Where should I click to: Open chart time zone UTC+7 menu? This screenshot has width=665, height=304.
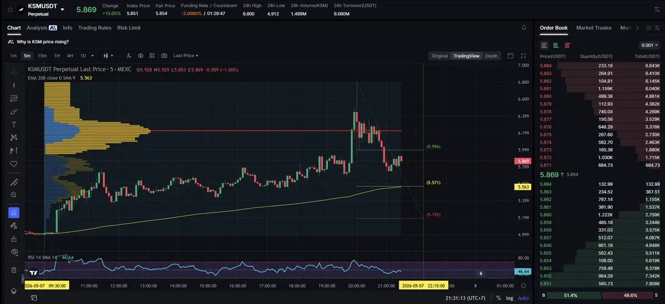click(x=466, y=298)
